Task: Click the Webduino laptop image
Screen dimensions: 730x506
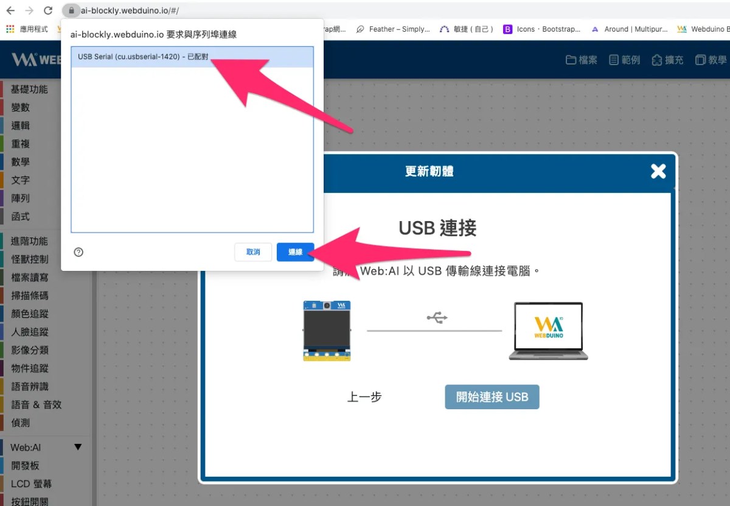Action: tap(548, 331)
